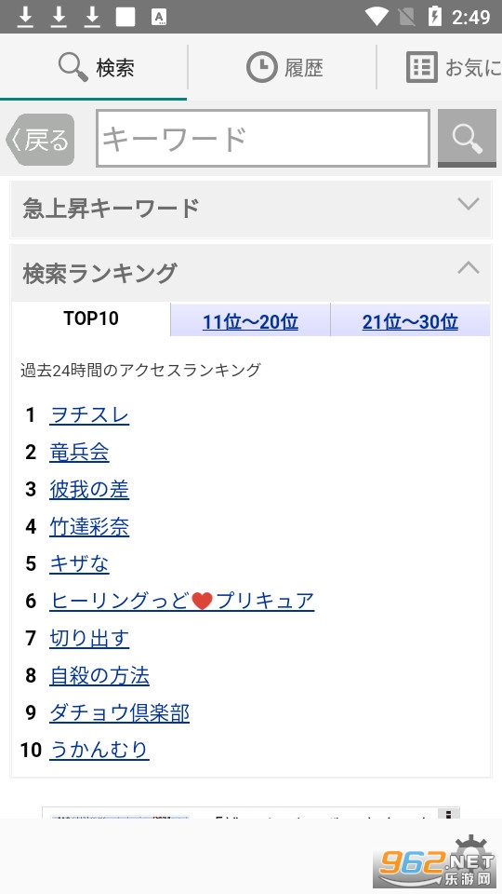Viewport: 502px width, 894px height.
Task: Collapse the 検索ランキング section chevron
Action: [469, 267]
